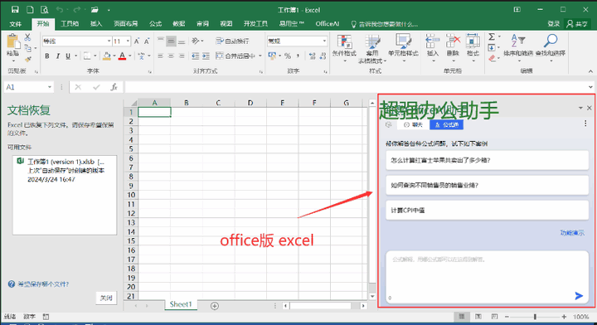Image resolution: width=597 pixels, height=325 pixels.
Task: Click the Decrease Decimal icon
Action: (323, 56)
